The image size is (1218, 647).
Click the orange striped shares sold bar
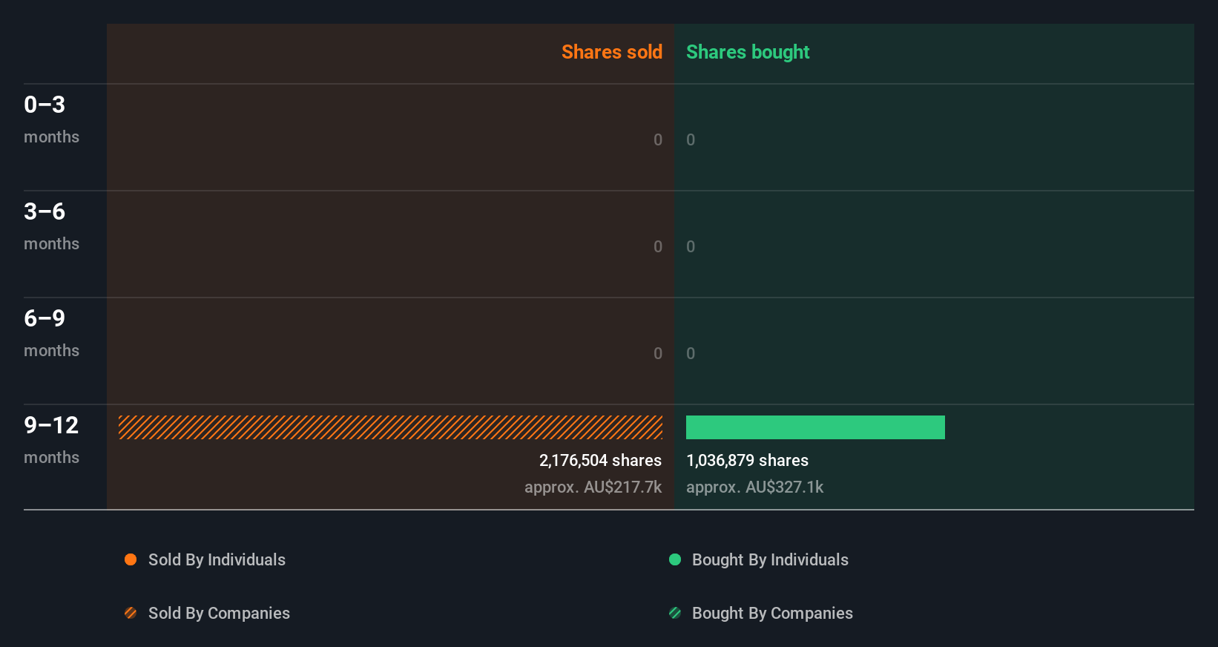pos(390,427)
